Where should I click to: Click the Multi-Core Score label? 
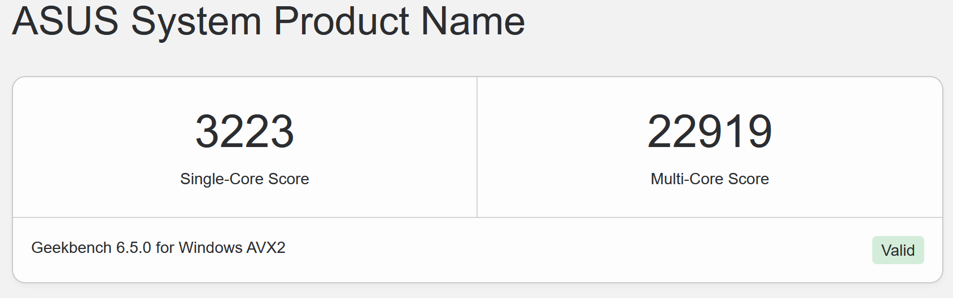(710, 179)
